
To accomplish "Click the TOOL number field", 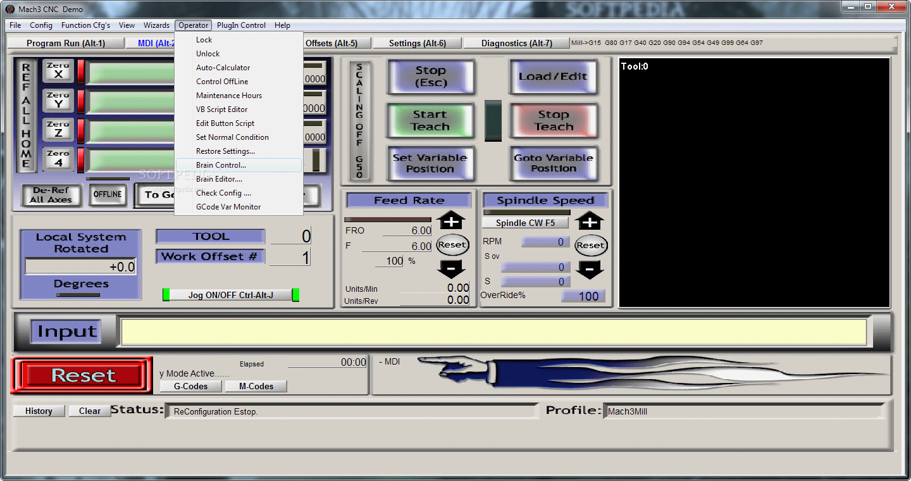I will [291, 237].
